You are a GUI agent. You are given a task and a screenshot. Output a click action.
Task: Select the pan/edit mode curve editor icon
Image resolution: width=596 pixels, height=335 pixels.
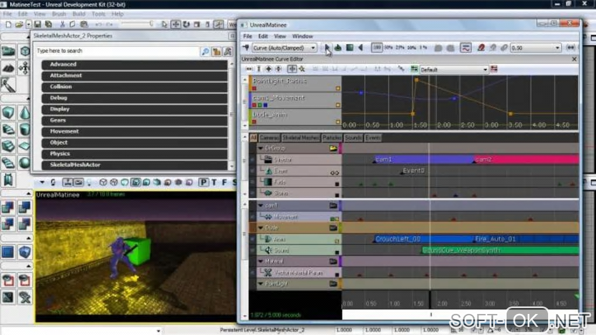point(292,69)
